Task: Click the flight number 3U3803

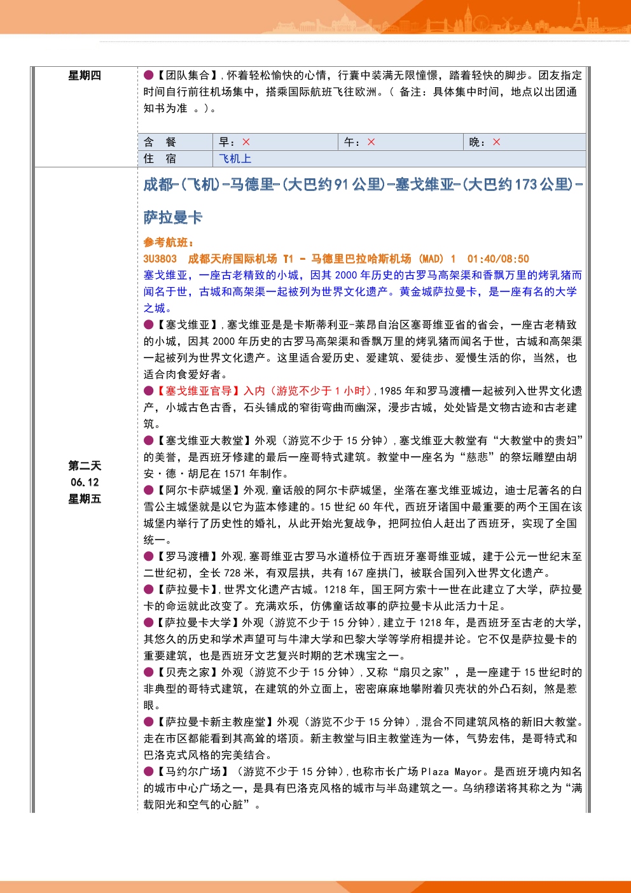Action: tap(160, 258)
